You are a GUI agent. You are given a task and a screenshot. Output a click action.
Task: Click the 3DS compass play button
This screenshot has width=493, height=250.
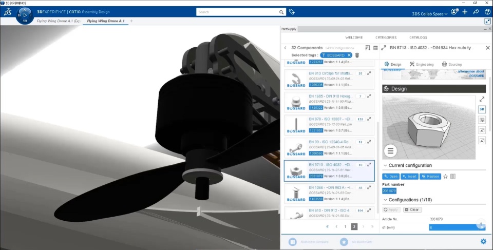pos(25,15)
